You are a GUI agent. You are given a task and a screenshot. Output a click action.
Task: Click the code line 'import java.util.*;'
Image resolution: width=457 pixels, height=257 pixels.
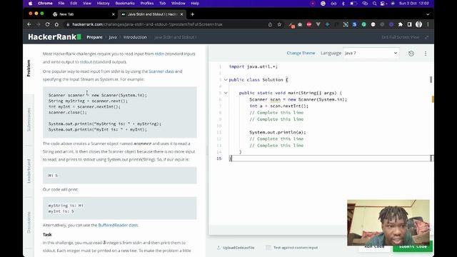pos(253,66)
